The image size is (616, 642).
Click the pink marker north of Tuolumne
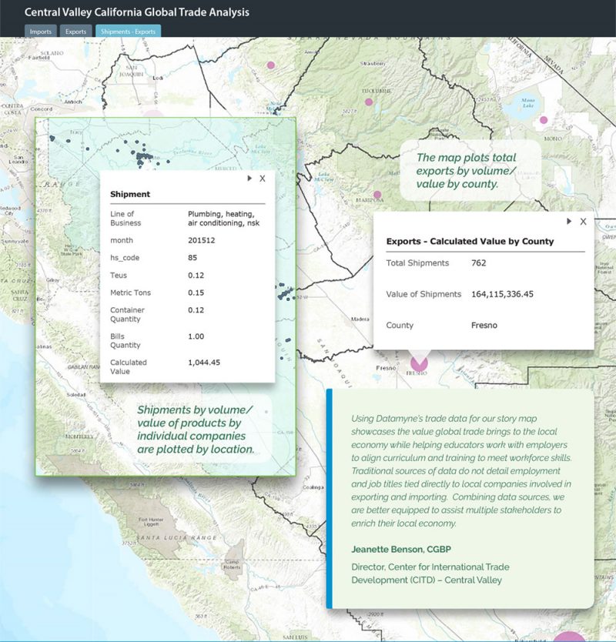click(270, 65)
